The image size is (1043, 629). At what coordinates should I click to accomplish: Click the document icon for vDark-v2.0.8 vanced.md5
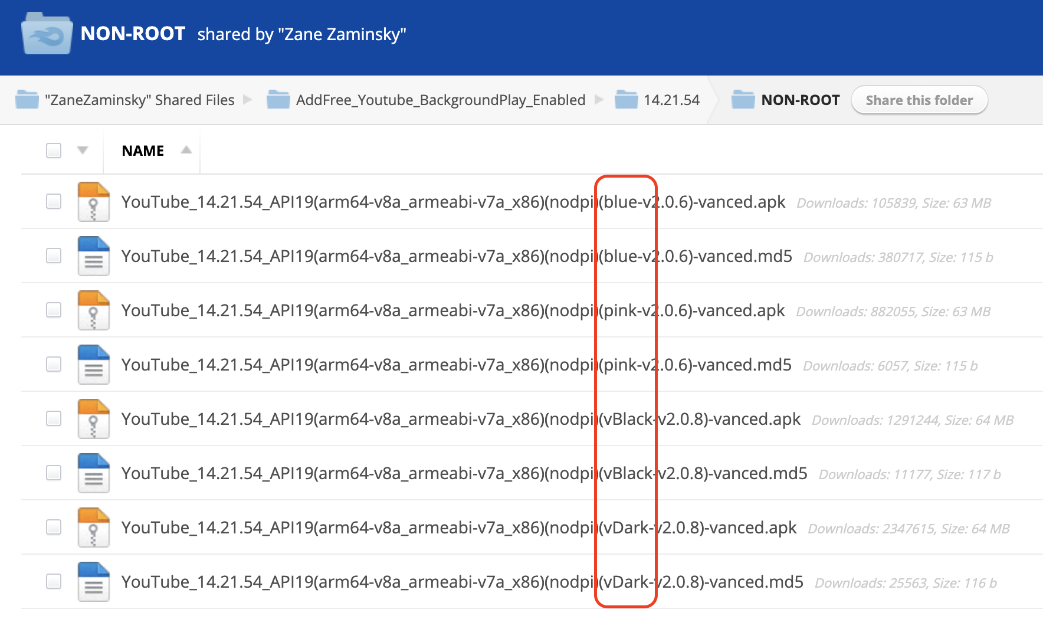pyautogui.click(x=93, y=582)
